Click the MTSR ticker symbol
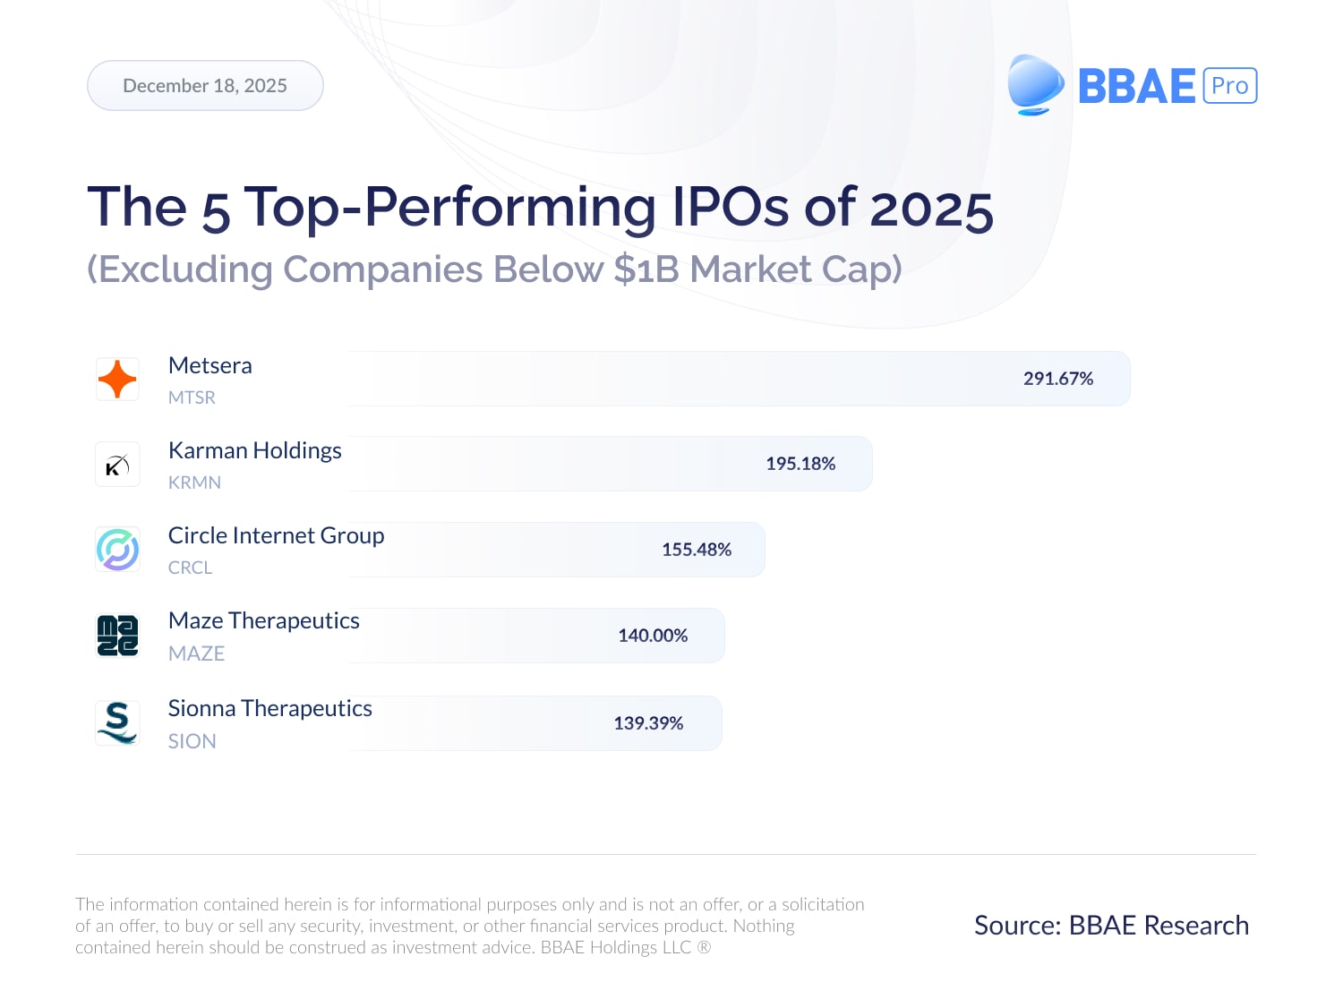Image resolution: width=1343 pixels, height=999 pixels. [x=192, y=397]
